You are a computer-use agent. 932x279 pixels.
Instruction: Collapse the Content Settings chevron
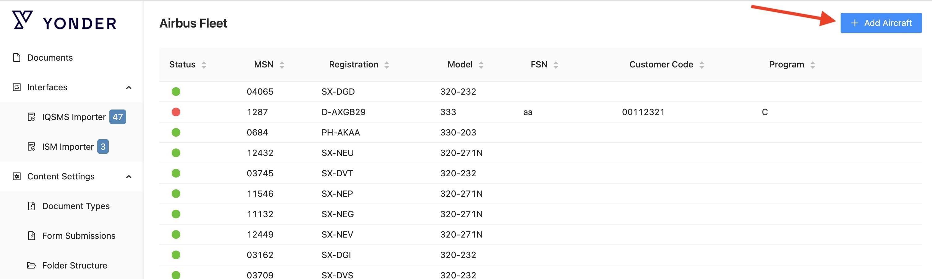[129, 176]
